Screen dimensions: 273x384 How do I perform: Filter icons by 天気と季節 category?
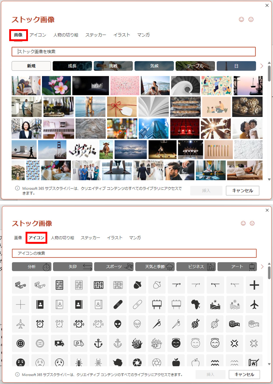[x=155, y=267]
